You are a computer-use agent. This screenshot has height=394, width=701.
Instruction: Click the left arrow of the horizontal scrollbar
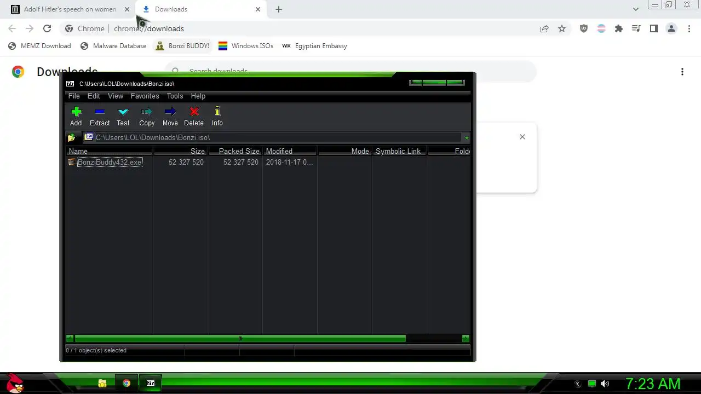coord(70,339)
